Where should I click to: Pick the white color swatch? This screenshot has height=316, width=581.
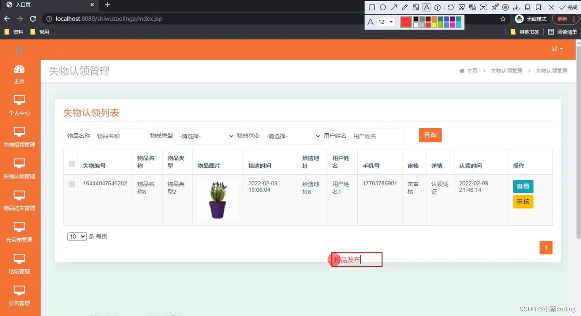pyautogui.click(x=416, y=25)
